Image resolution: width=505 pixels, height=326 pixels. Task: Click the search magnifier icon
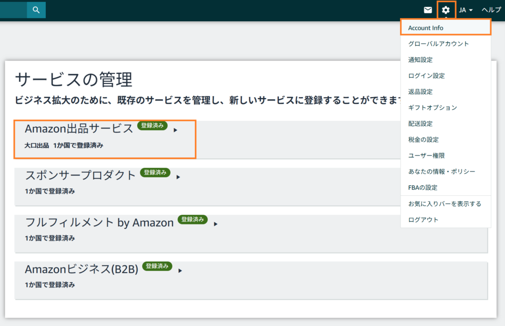click(36, 10)
